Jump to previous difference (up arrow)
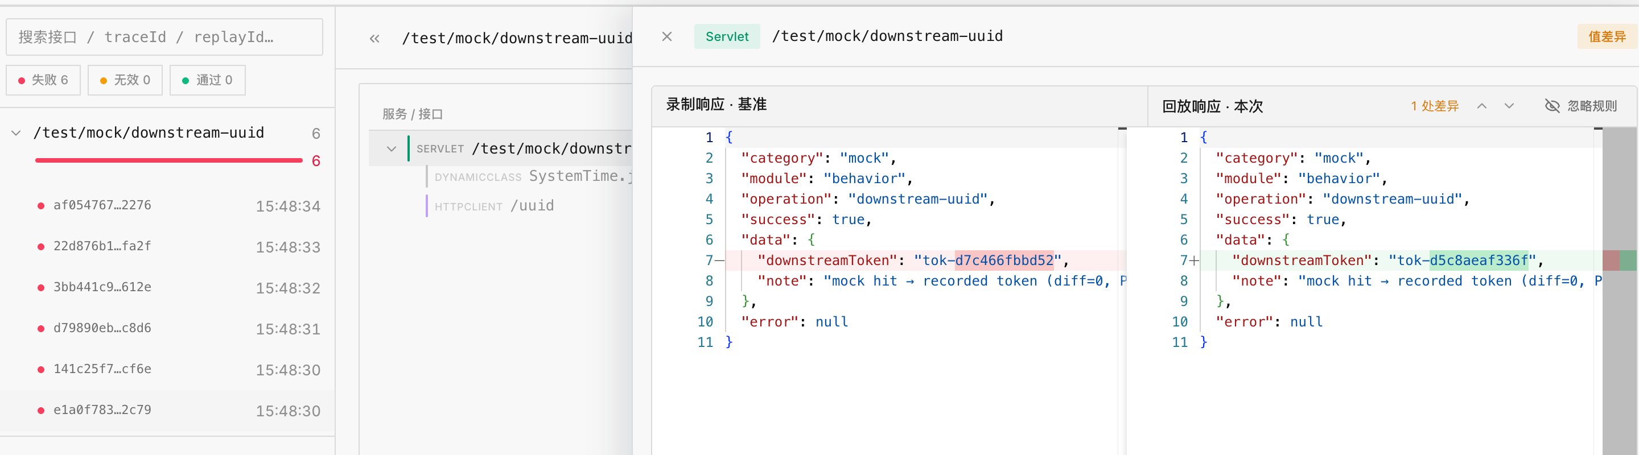The image size is (1639, 455). pos(1482,106)
